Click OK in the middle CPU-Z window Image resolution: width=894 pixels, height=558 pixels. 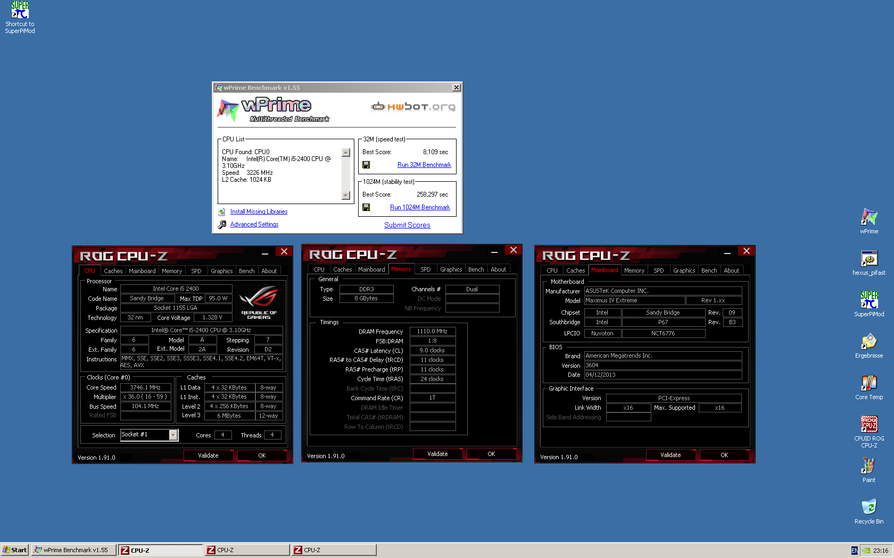[x=491, y=454]
